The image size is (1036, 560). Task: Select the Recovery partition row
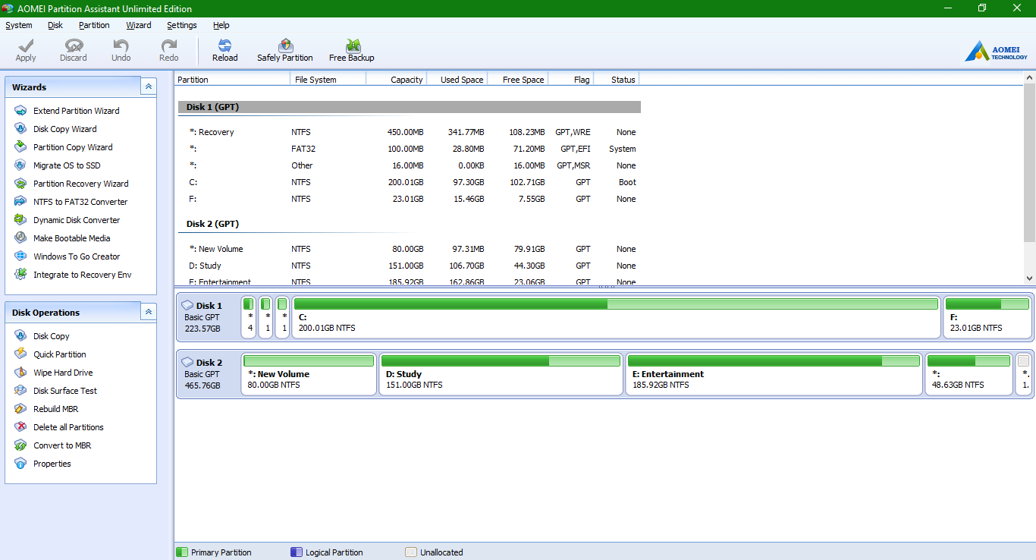click(410, 132)
